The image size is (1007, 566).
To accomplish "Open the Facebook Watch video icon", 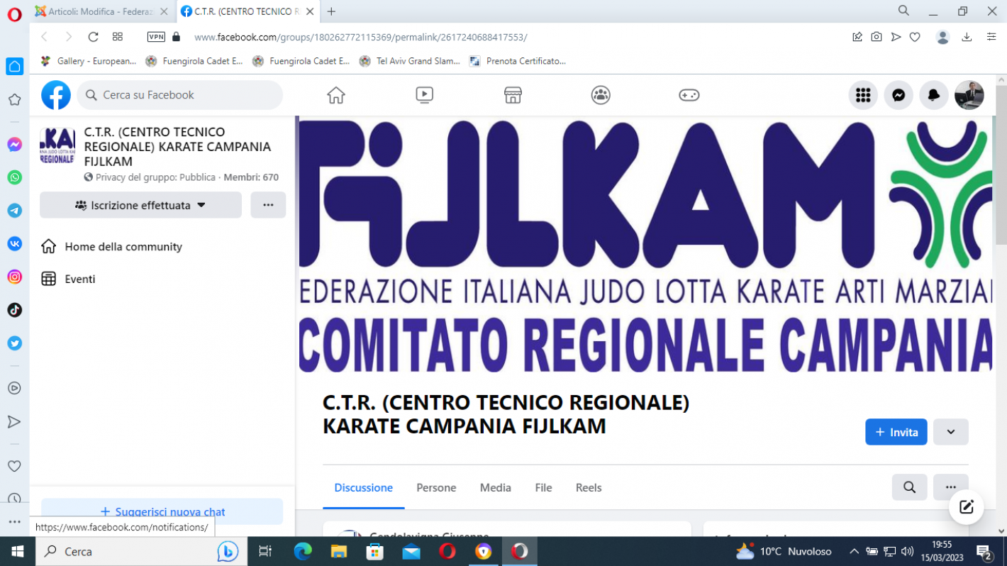I will 424,95.
